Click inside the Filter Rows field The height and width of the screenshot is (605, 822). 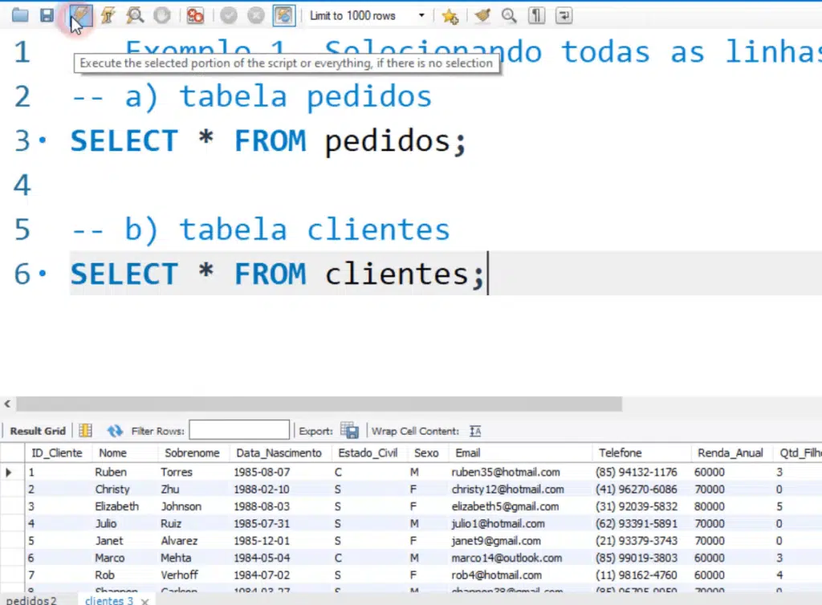coord(239,429)
